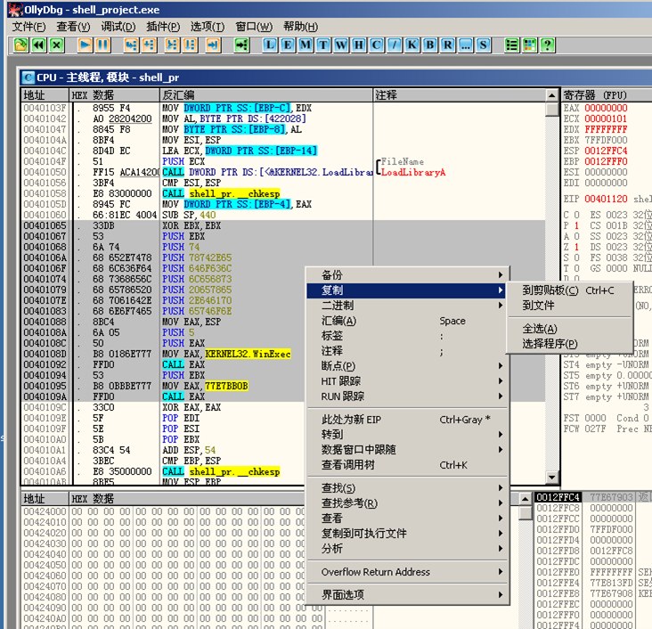Click the Run program (play) toolbar icon

[x=85, y=45]
